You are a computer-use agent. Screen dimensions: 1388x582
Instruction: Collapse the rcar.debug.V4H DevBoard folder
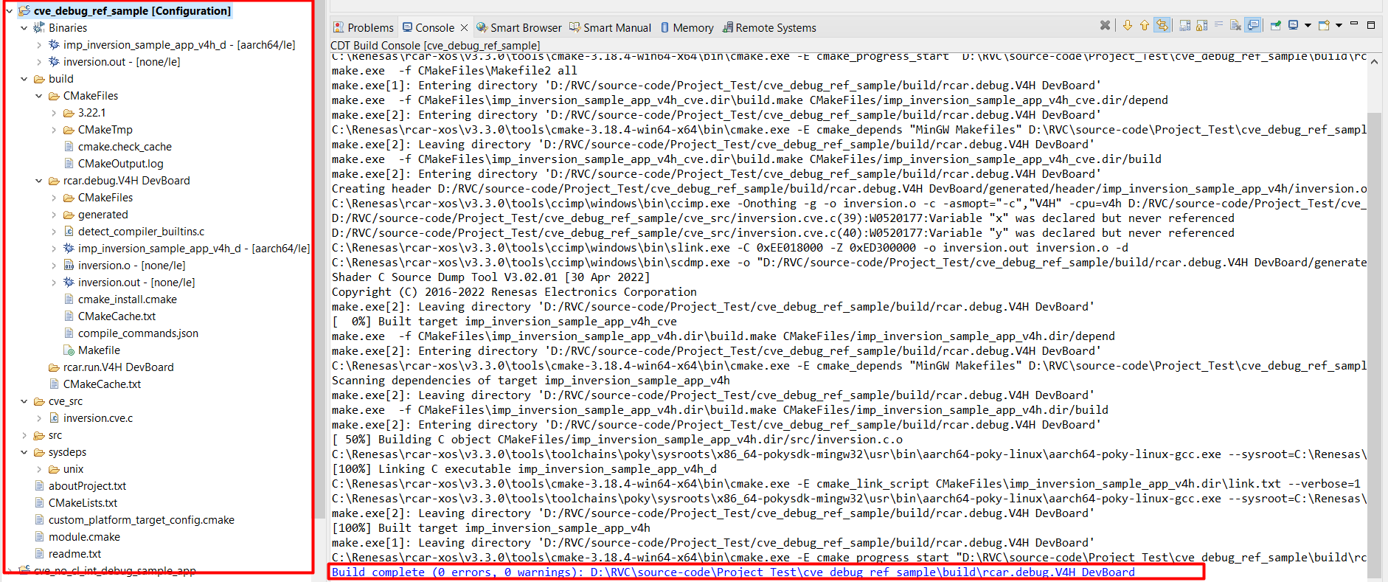38,181
